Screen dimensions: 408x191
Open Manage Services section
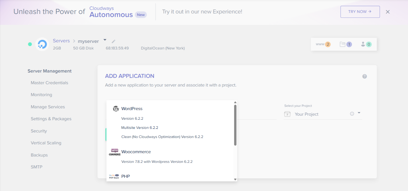tap(48, 107)
